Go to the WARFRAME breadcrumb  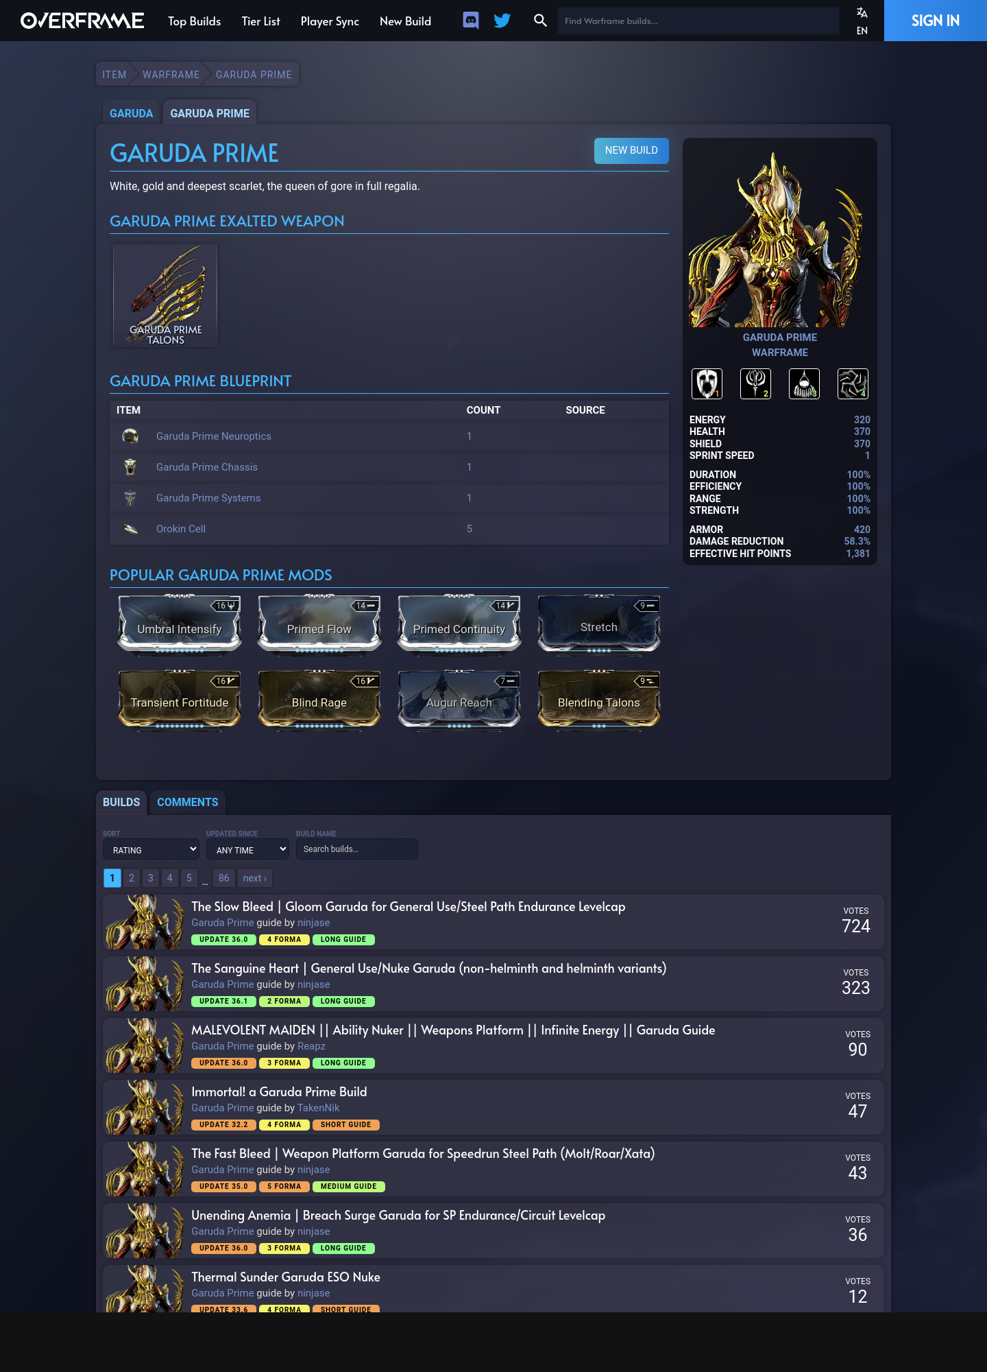click(171, 74)
